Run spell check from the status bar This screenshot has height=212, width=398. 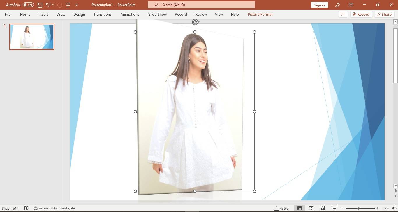pyautogui.click(x=26, y=208)
